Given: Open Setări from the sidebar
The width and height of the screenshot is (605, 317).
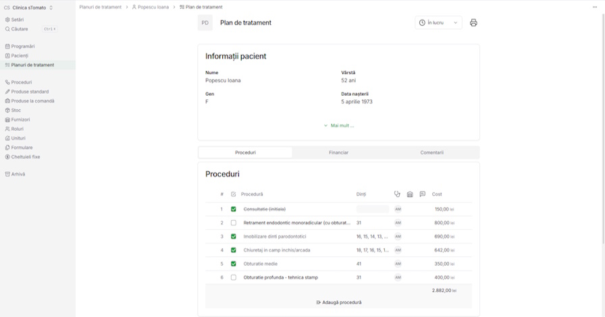Looking at the screenshot, I should pyautogui.click(x=17, y=20).
